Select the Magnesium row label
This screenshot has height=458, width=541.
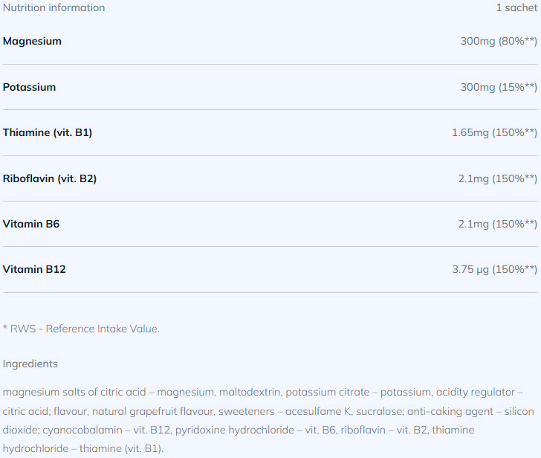click(32, 42)
